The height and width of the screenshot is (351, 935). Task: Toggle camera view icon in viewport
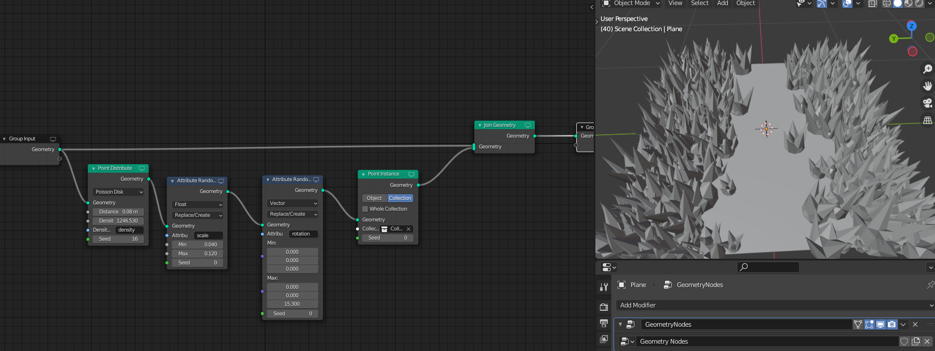tap(927, 103)
